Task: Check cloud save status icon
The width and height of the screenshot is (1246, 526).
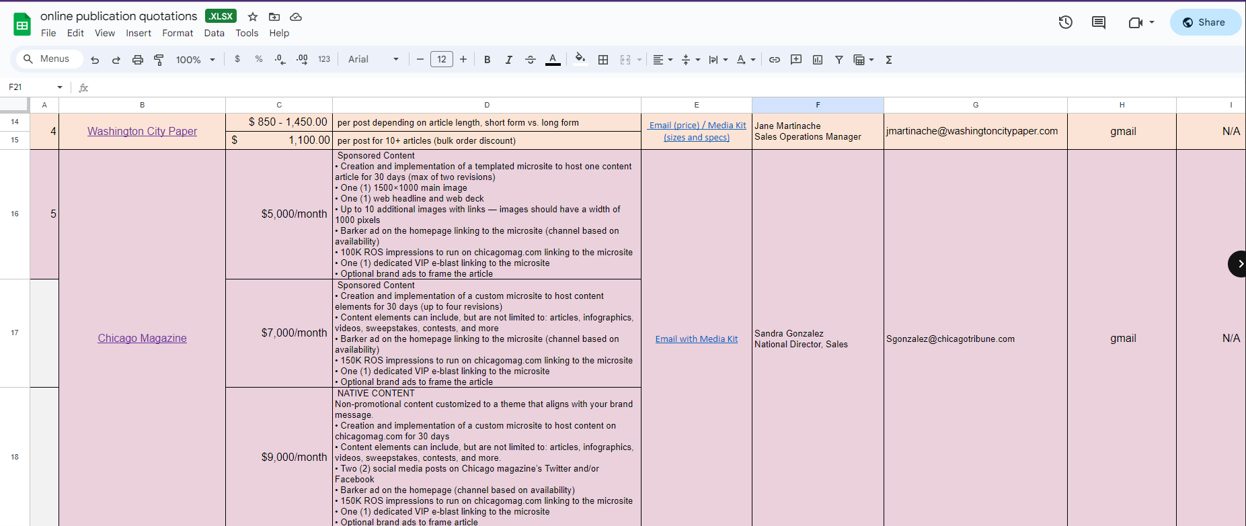Action: [x=296, y=17]
